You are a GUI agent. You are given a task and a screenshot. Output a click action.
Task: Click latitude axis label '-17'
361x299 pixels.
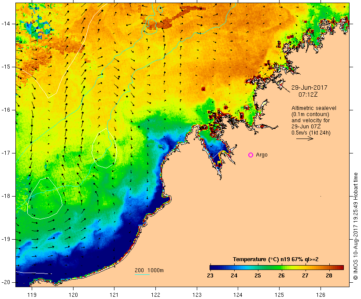[x=5, y=153]
